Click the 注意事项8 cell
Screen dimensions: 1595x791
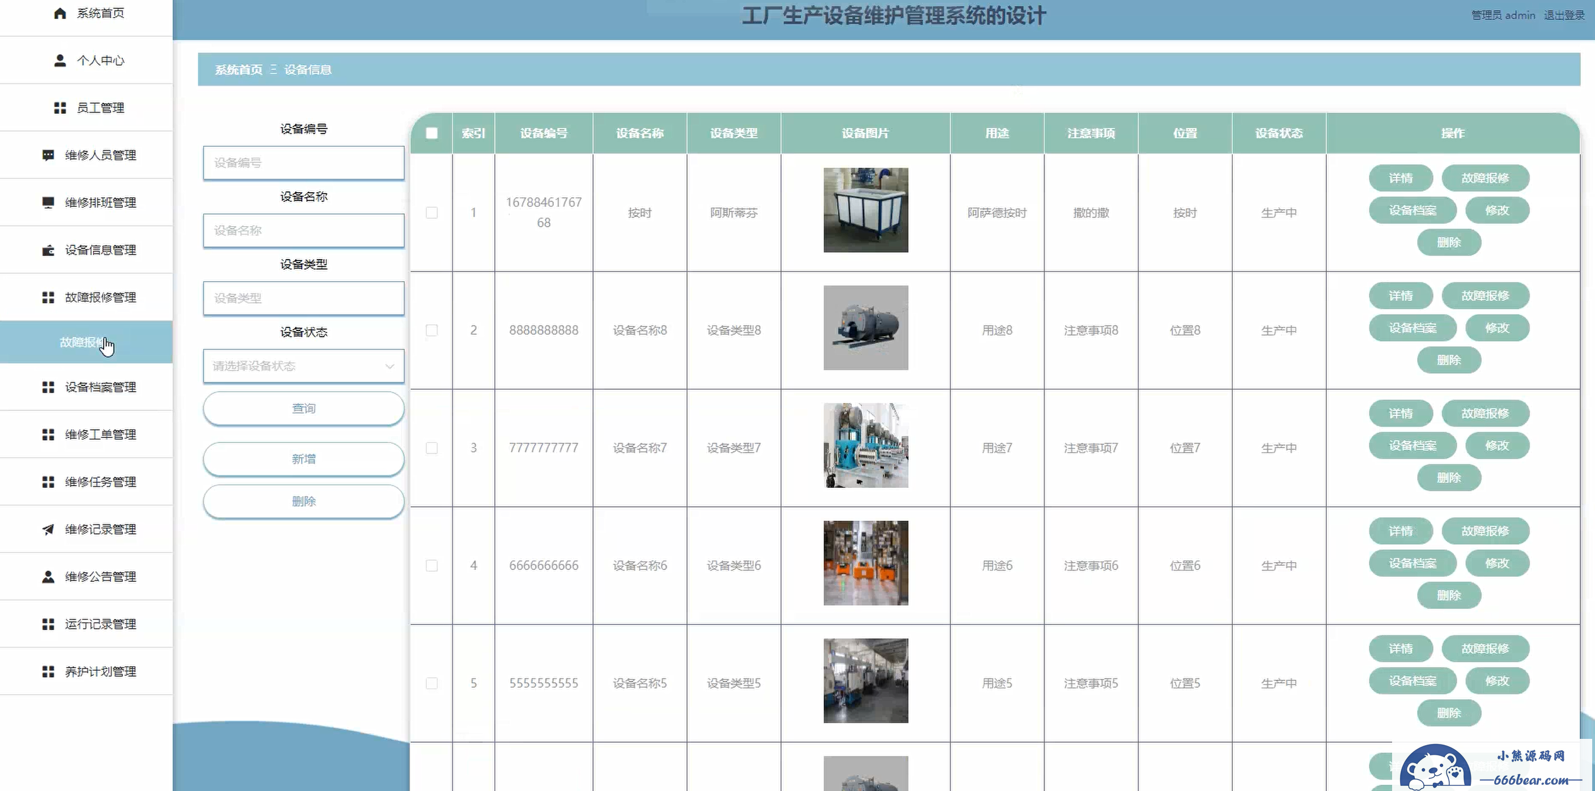pos(1091,330)
